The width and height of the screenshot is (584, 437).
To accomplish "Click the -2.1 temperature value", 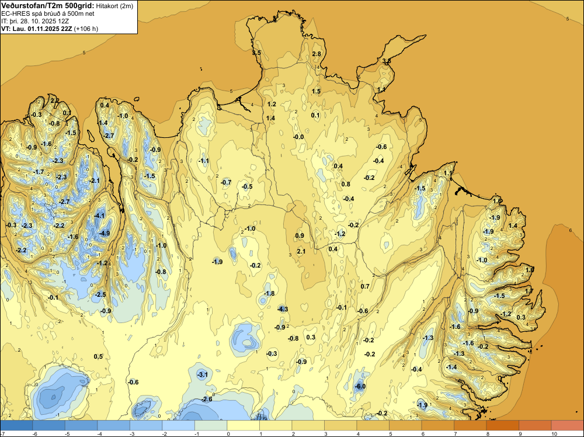I will pyautogui.click(x=95, y=181).
